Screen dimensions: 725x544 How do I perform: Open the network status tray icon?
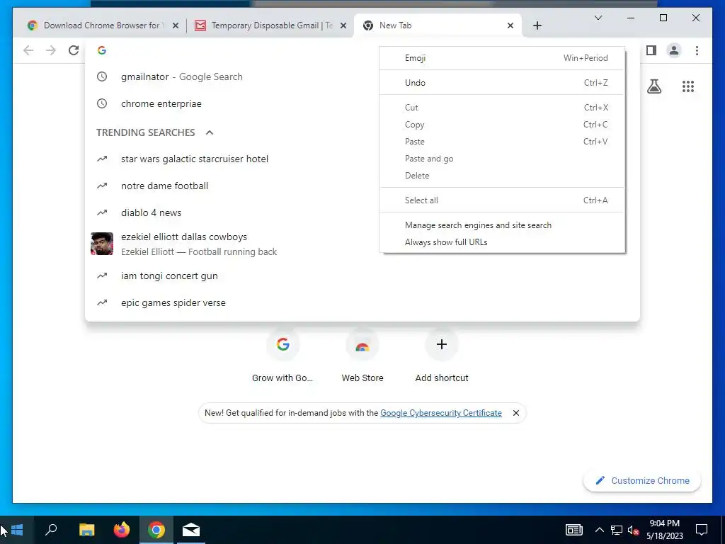click(x=617, y=530)
